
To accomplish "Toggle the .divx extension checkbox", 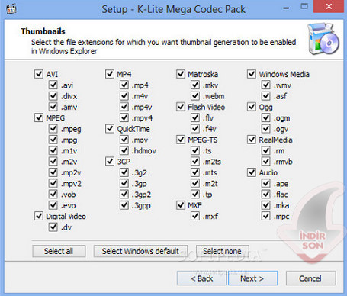I will (x=53, y=96).
